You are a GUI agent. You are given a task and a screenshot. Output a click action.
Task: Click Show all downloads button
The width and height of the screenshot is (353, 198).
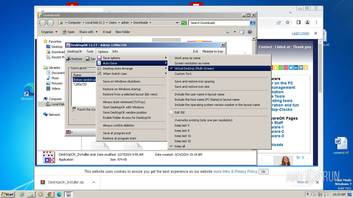303,182
